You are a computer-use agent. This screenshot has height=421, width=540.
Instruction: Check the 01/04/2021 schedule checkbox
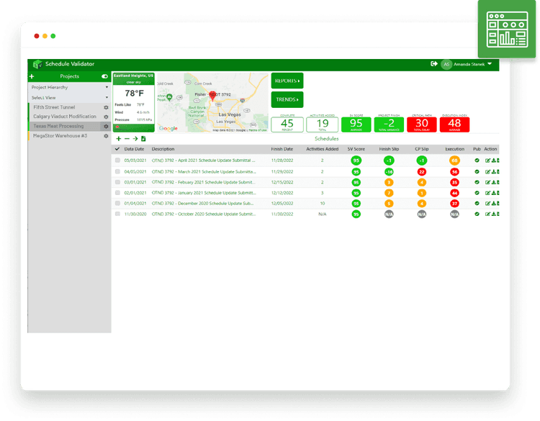[x=117, y=204]
